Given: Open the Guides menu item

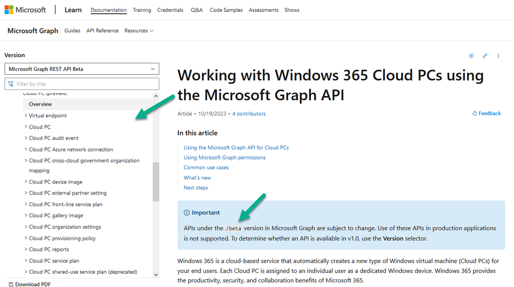Looking at the screenshot, I should (72, 30).
